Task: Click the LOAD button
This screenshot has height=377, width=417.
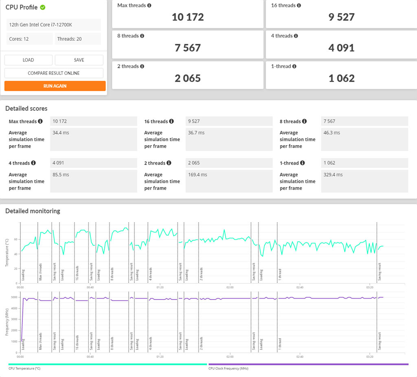Action: 28,60
